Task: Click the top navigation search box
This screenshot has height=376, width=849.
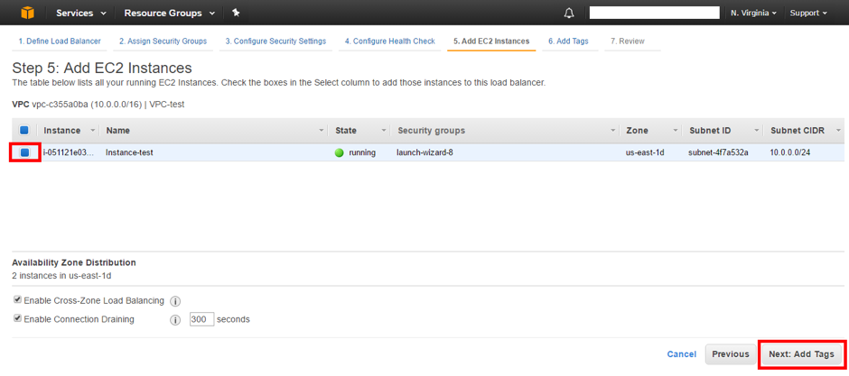Action: [x=654, y=13]
